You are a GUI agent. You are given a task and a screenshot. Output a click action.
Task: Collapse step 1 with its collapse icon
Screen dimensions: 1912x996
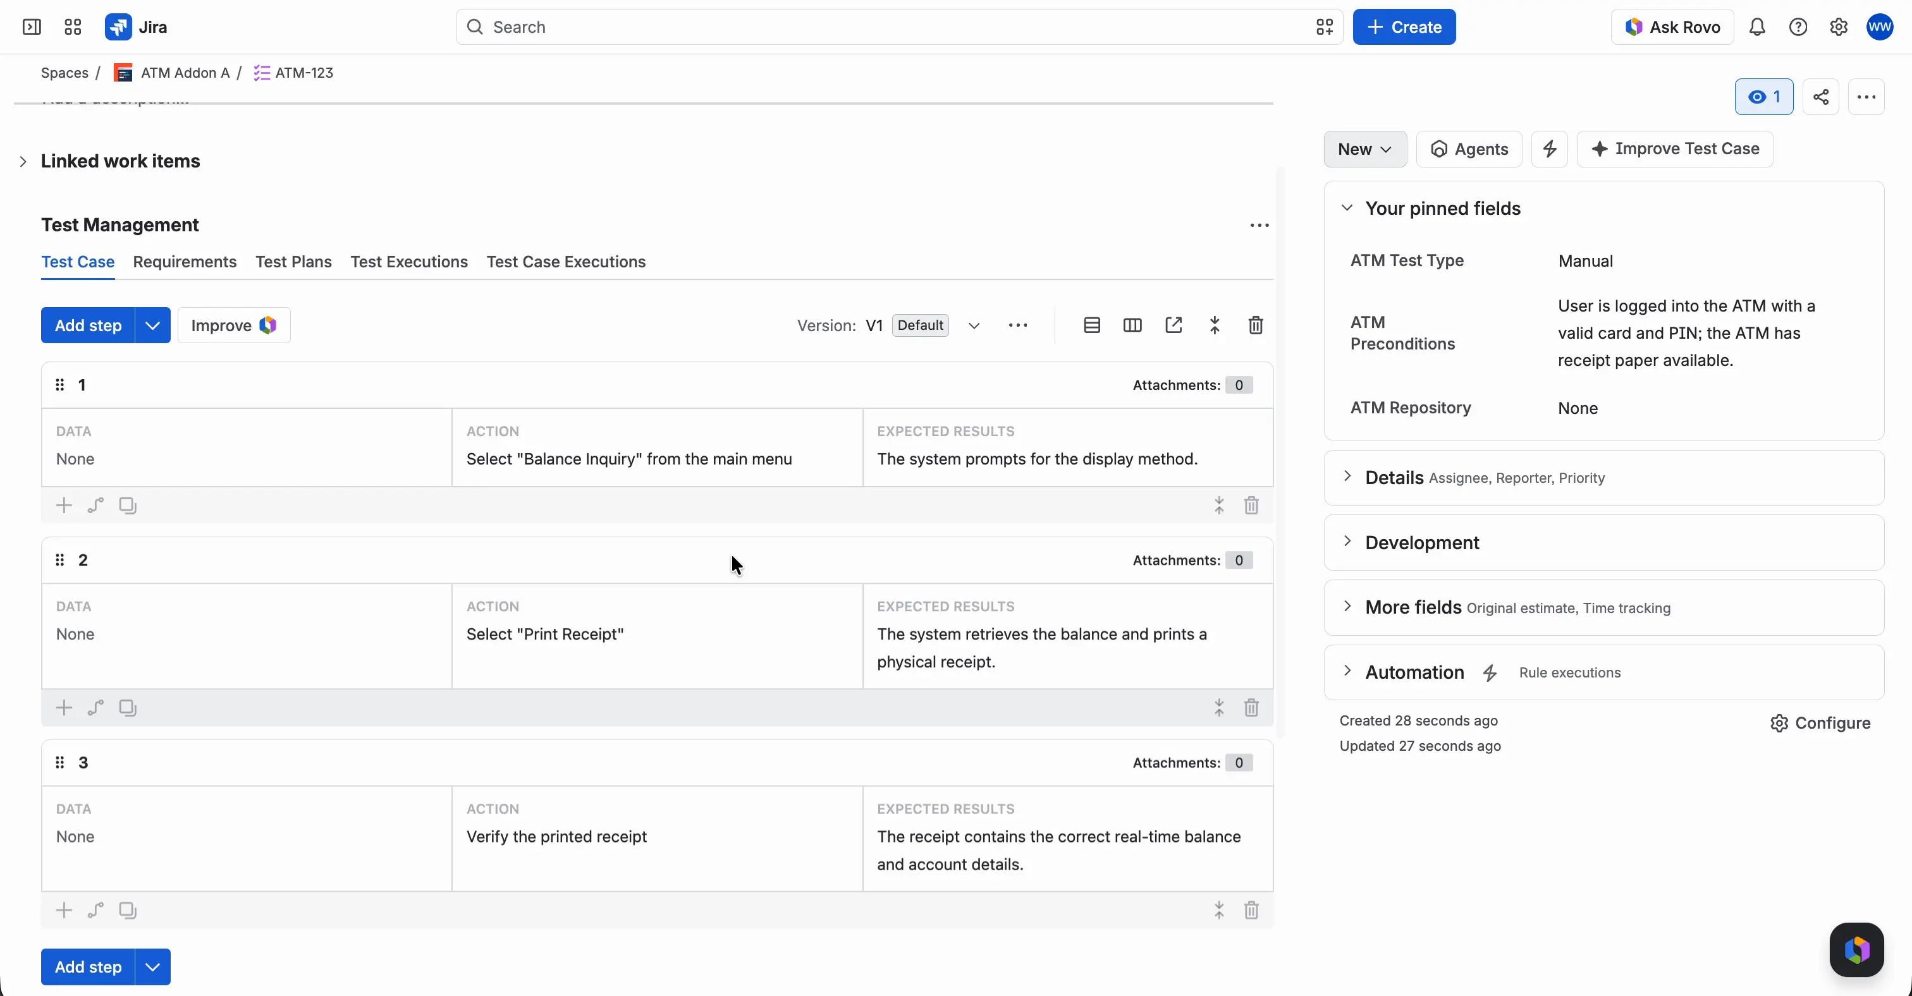pos(1219,506)
